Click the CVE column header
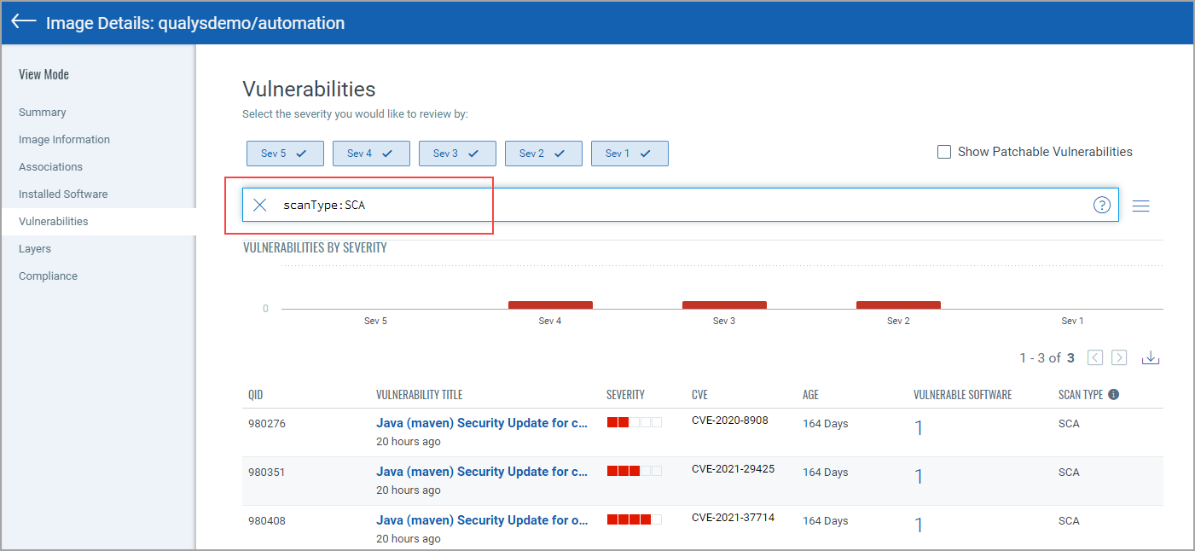The width and height of the screenshot is (1195, 551). pyautogui.click(x=699, y=395)
